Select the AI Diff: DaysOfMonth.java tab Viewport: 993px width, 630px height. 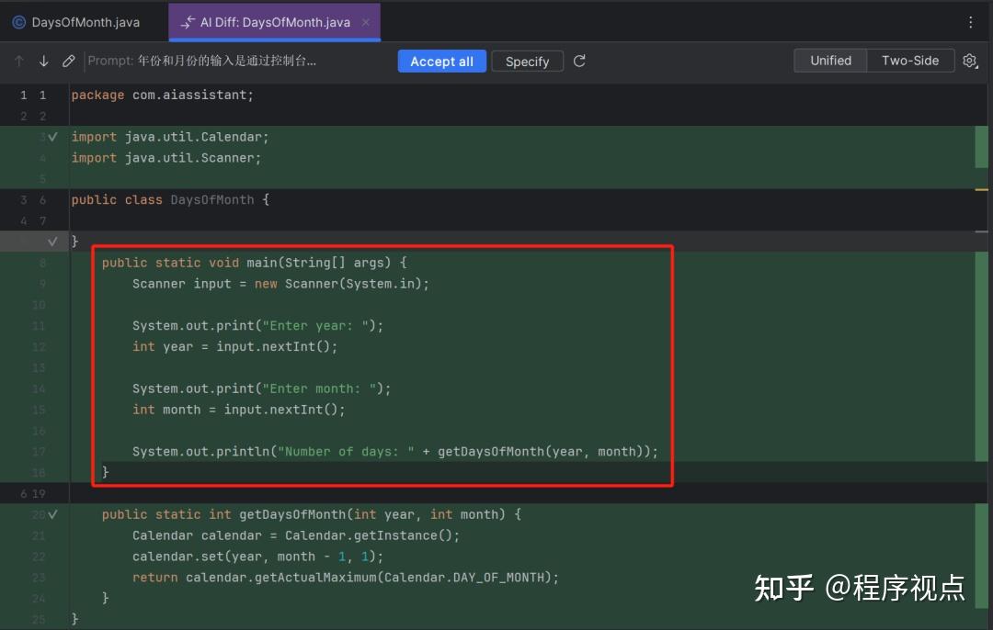tap(267, 22)
